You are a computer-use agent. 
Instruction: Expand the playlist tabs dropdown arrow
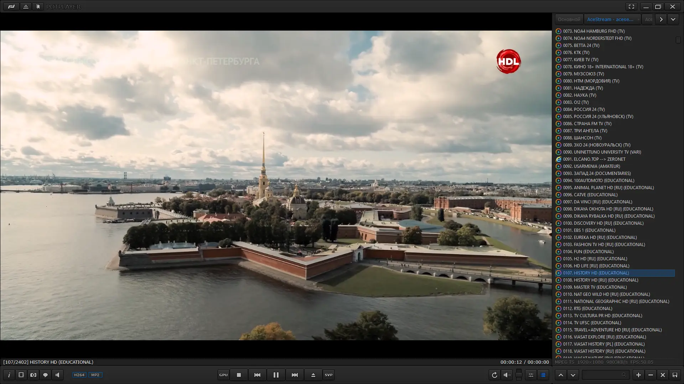(x=673, y=19)
